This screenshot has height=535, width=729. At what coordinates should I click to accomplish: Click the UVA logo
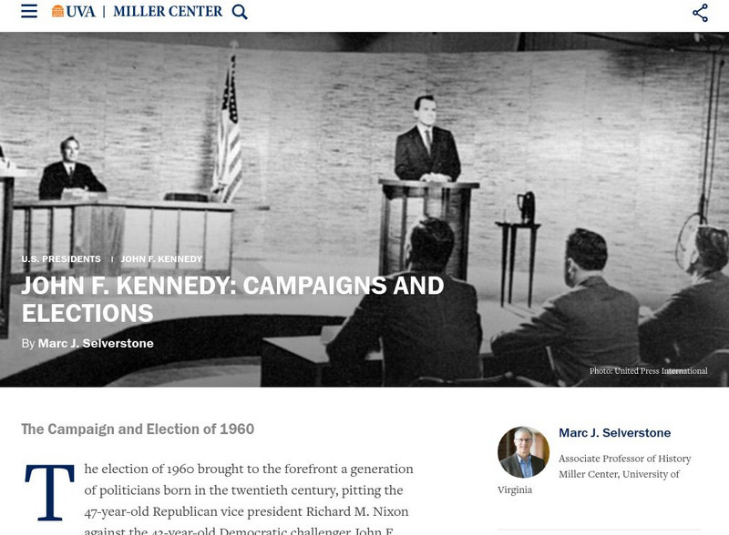[74, 12]
